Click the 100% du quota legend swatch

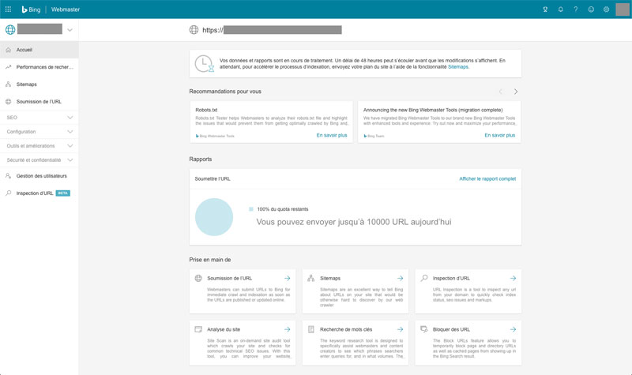(251, 209)
